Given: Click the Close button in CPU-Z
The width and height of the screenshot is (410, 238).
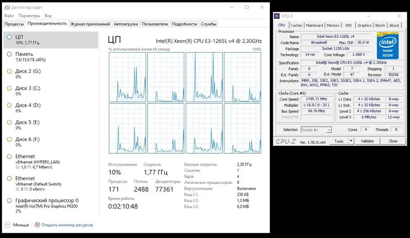Looking at the screenshot, I should click(393, 141).
